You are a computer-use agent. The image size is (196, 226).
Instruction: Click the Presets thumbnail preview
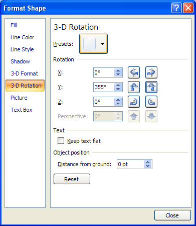pyautogui.click(x=90, y=44)
